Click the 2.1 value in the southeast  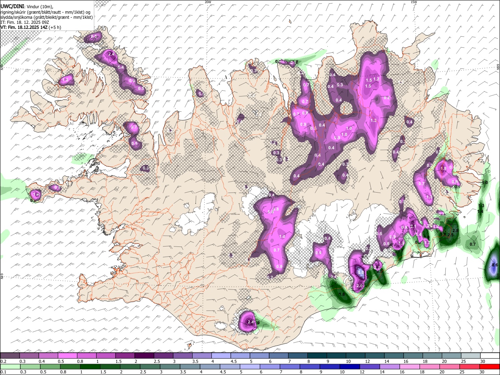(413, 226)
